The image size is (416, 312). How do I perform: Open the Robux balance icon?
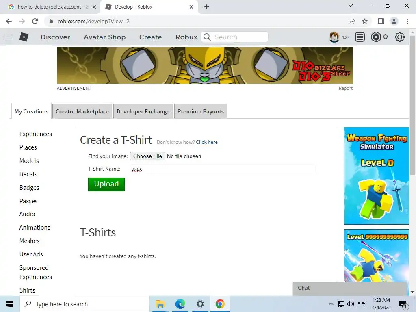(x=376, y=37)
